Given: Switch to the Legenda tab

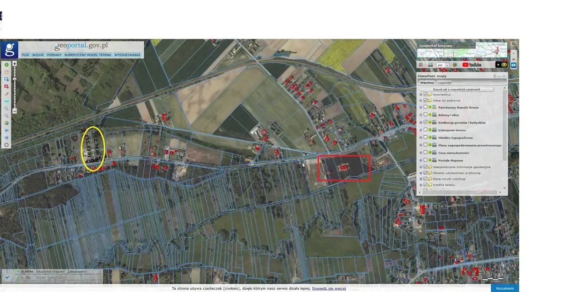Looking at the screenshot, I should coord(444,83).
